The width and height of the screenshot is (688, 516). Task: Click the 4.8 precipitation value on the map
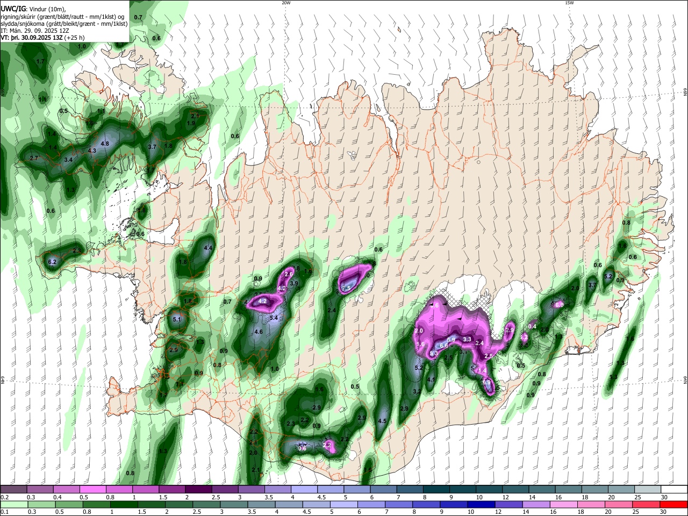pos(105,144)
